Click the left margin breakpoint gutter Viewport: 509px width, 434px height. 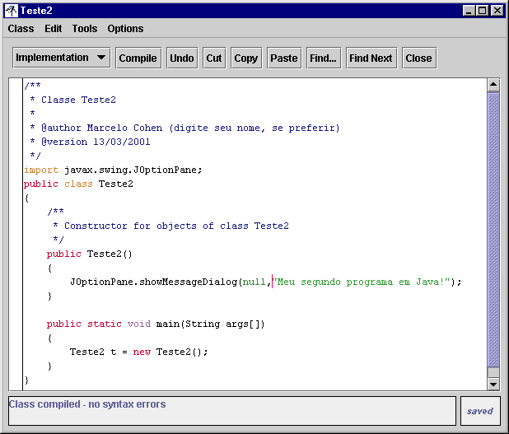click(x=16, y=235)
